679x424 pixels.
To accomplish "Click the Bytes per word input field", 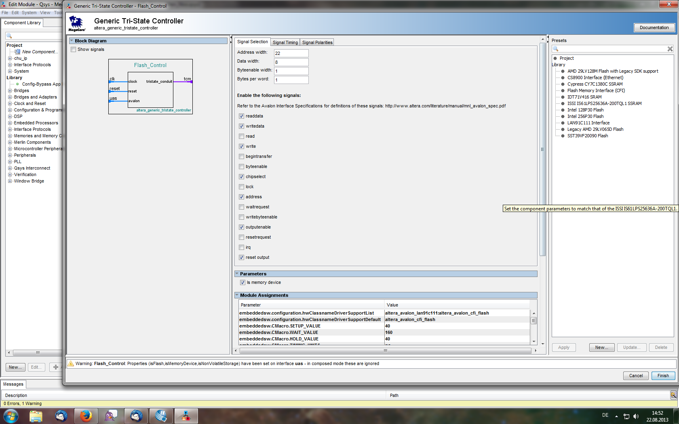I will tap(291, 80).
